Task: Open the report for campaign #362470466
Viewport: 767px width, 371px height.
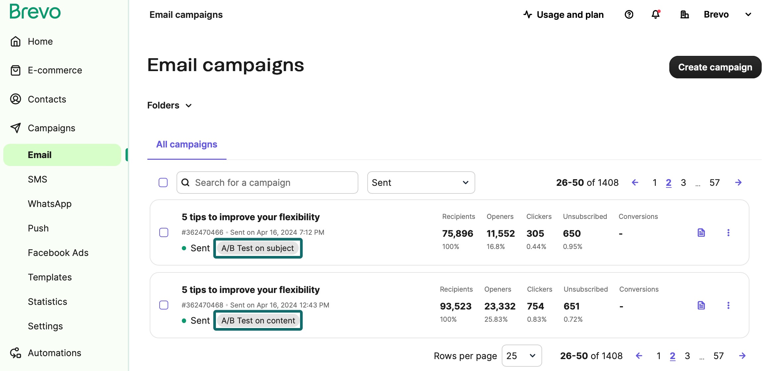Action: pyautogui.click(x=701, y=232)
